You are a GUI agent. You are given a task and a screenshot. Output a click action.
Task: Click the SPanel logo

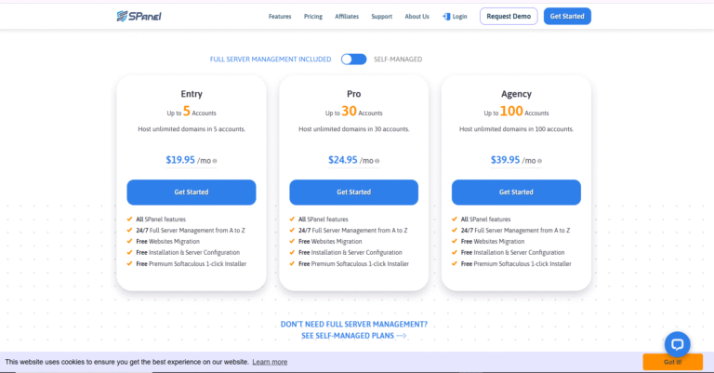coord(139,17)
